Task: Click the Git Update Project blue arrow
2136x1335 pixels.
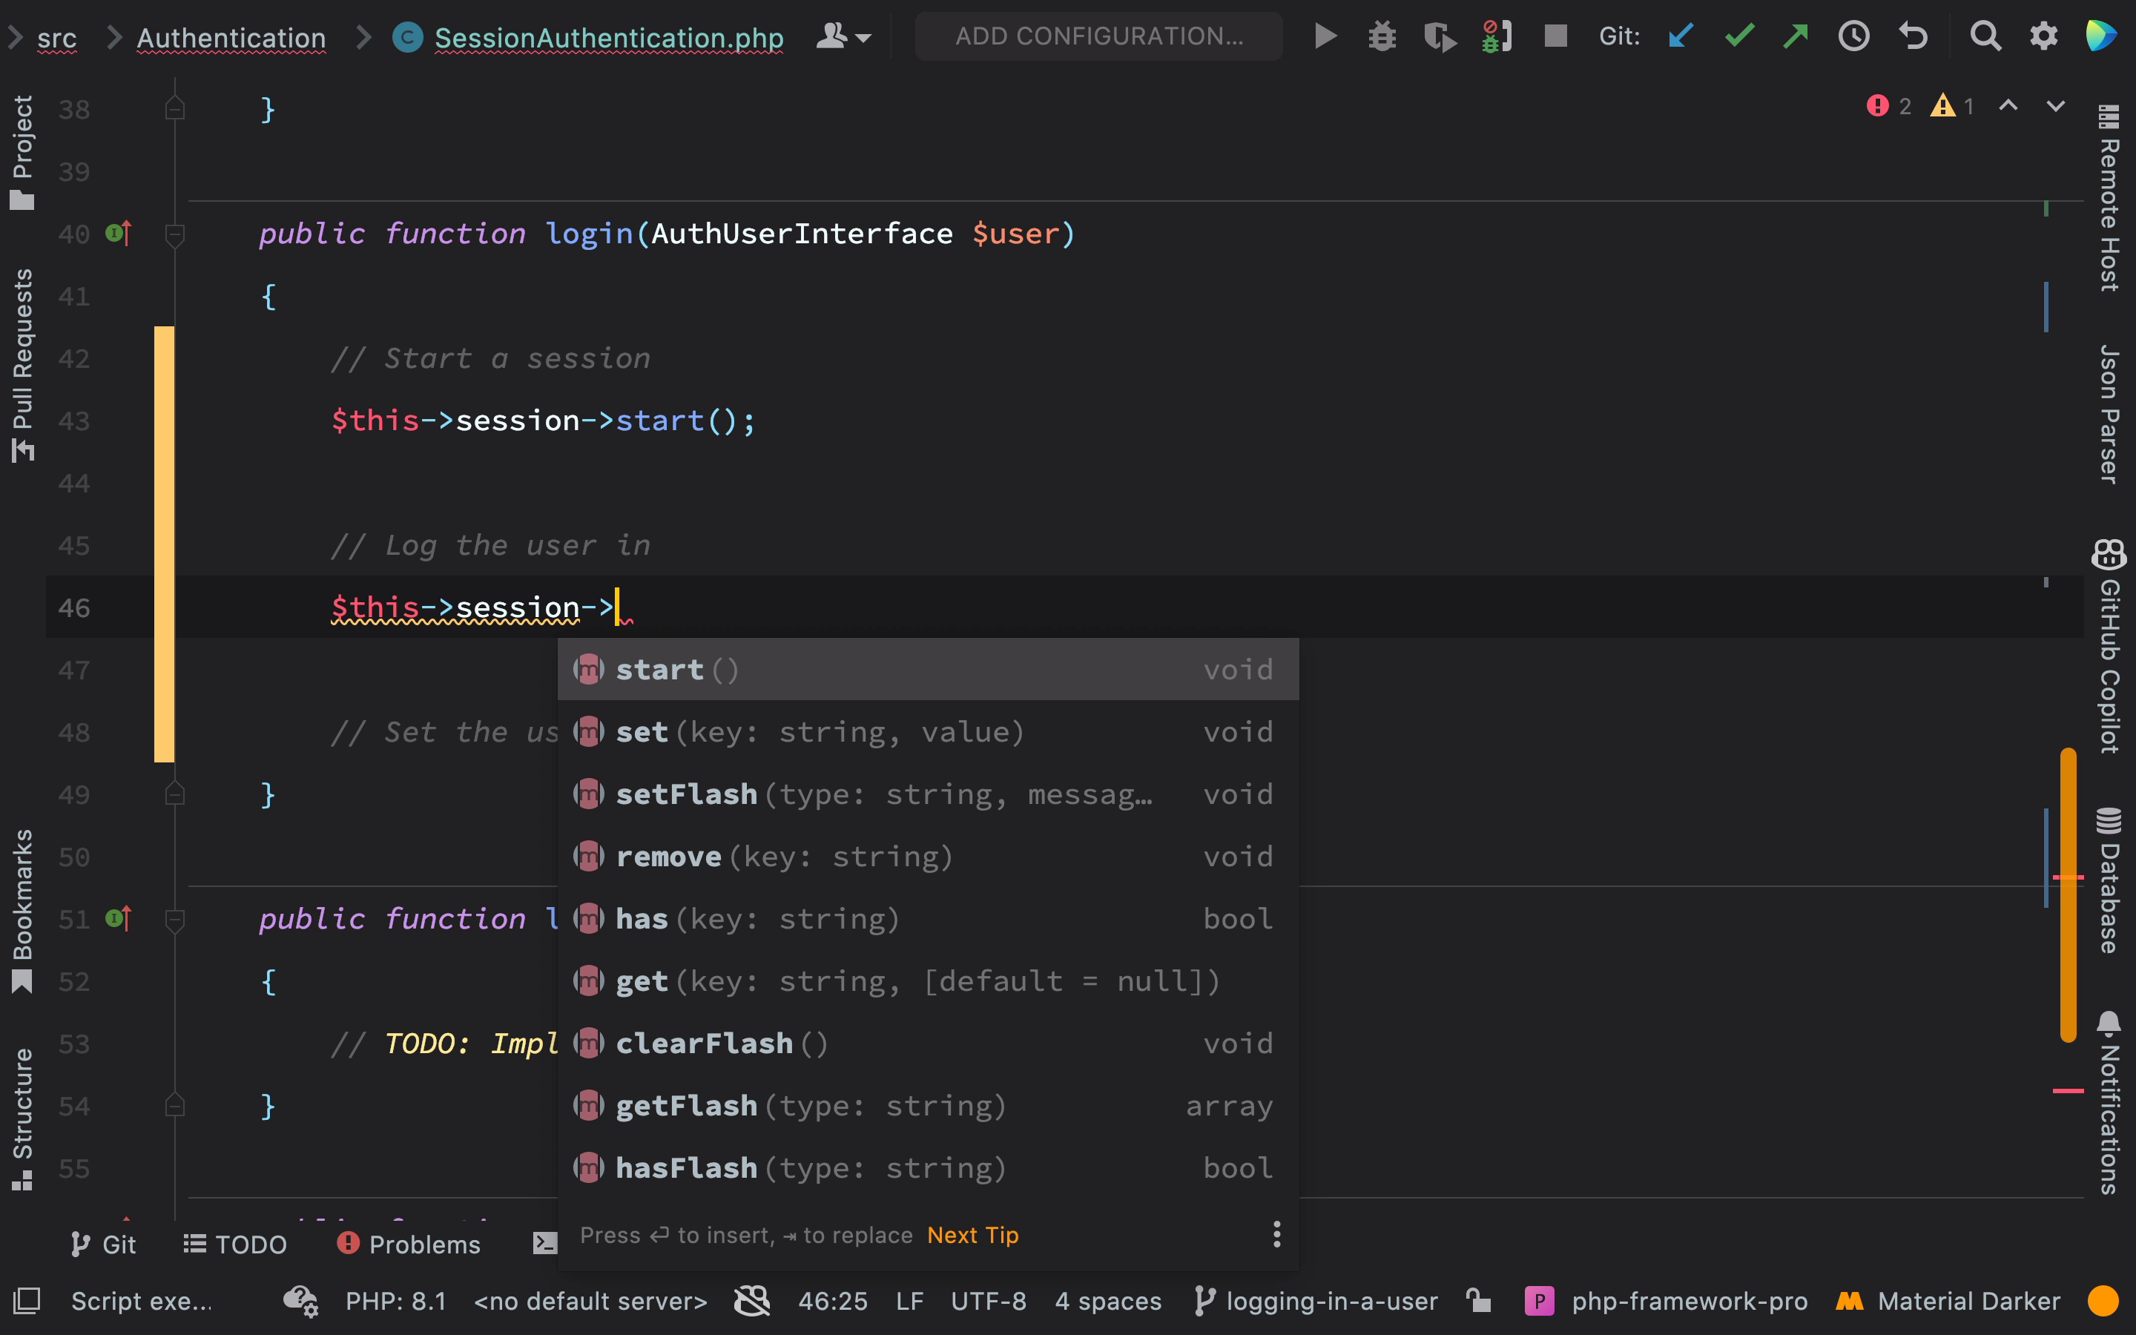Action: coord(1681,36)
